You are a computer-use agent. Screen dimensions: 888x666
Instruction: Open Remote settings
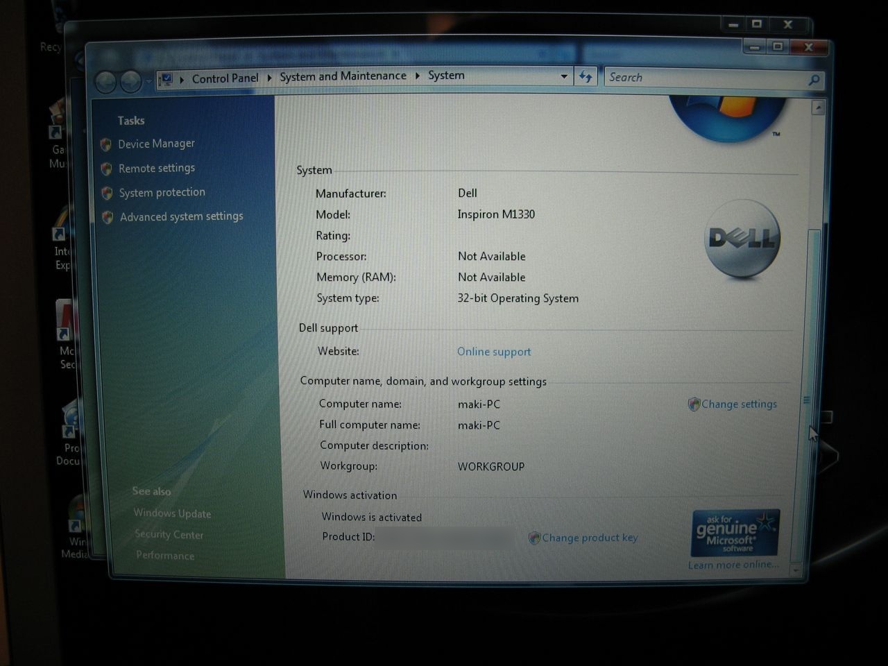[157, 168]
